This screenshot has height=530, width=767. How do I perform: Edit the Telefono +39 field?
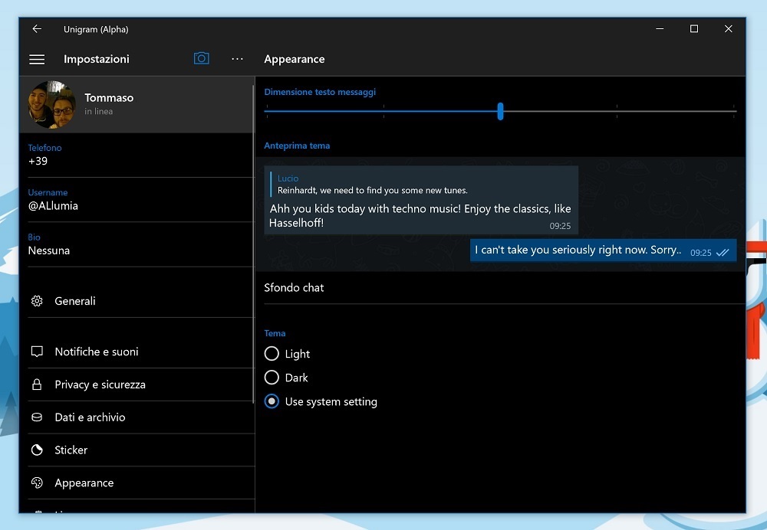click(141, 155)
